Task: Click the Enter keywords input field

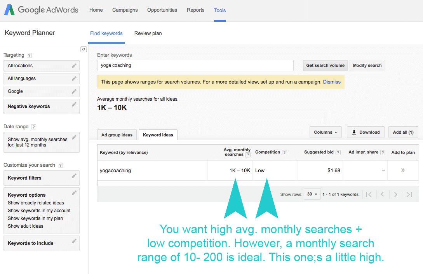Action: 195,65
